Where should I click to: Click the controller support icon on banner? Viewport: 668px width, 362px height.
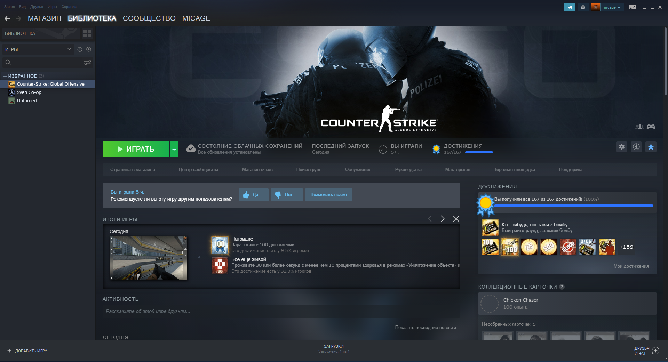[651, 127]
